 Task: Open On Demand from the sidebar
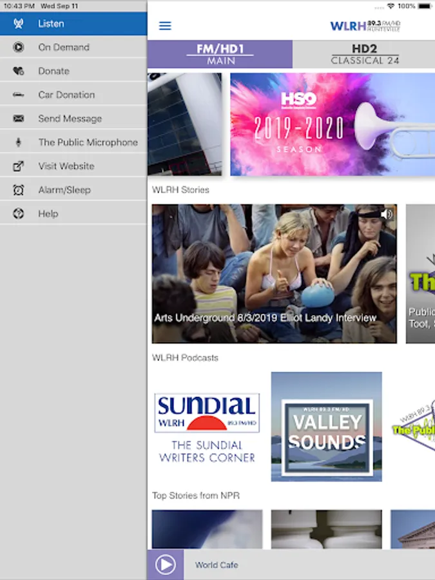[73, 47]
